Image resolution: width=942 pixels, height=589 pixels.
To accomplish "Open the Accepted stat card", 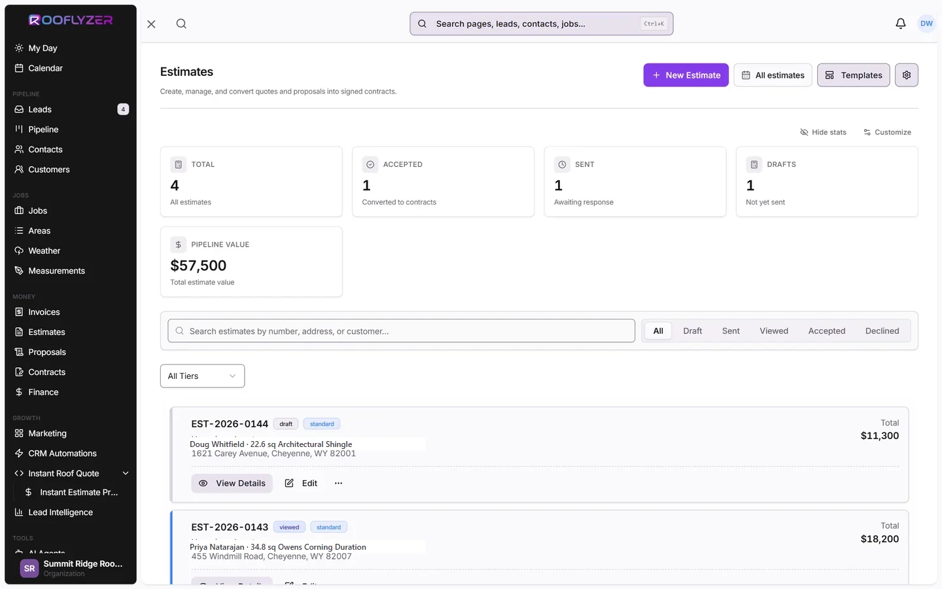I will pos(443,182).
